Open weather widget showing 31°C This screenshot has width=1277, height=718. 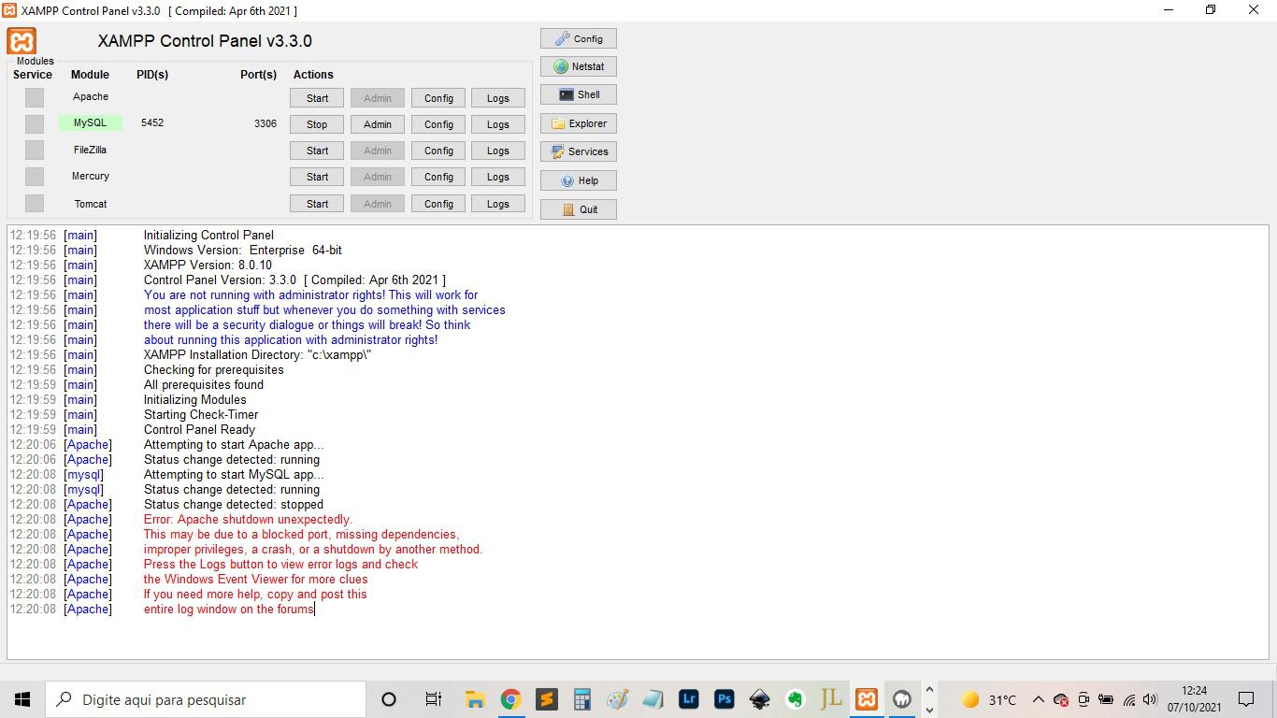point(988,699)
